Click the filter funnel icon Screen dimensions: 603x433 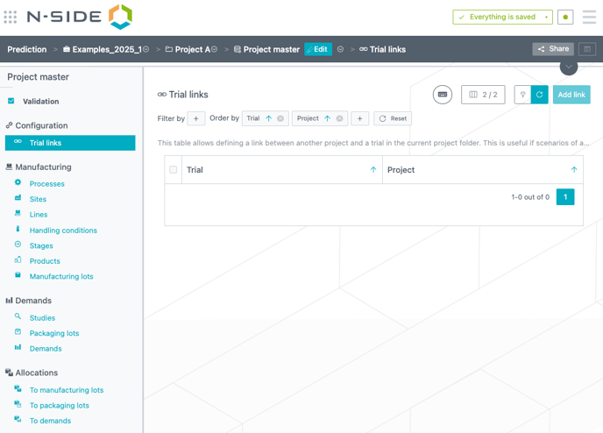point(523,95)
